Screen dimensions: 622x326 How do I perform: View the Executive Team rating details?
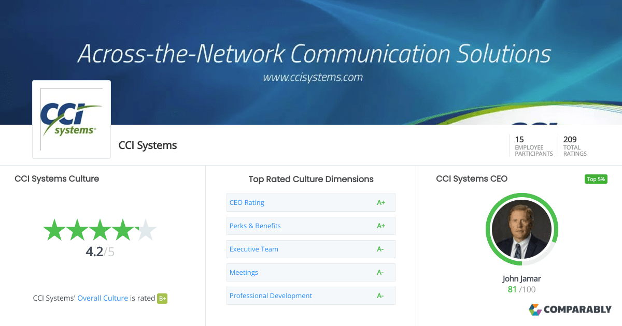point(253,249)
